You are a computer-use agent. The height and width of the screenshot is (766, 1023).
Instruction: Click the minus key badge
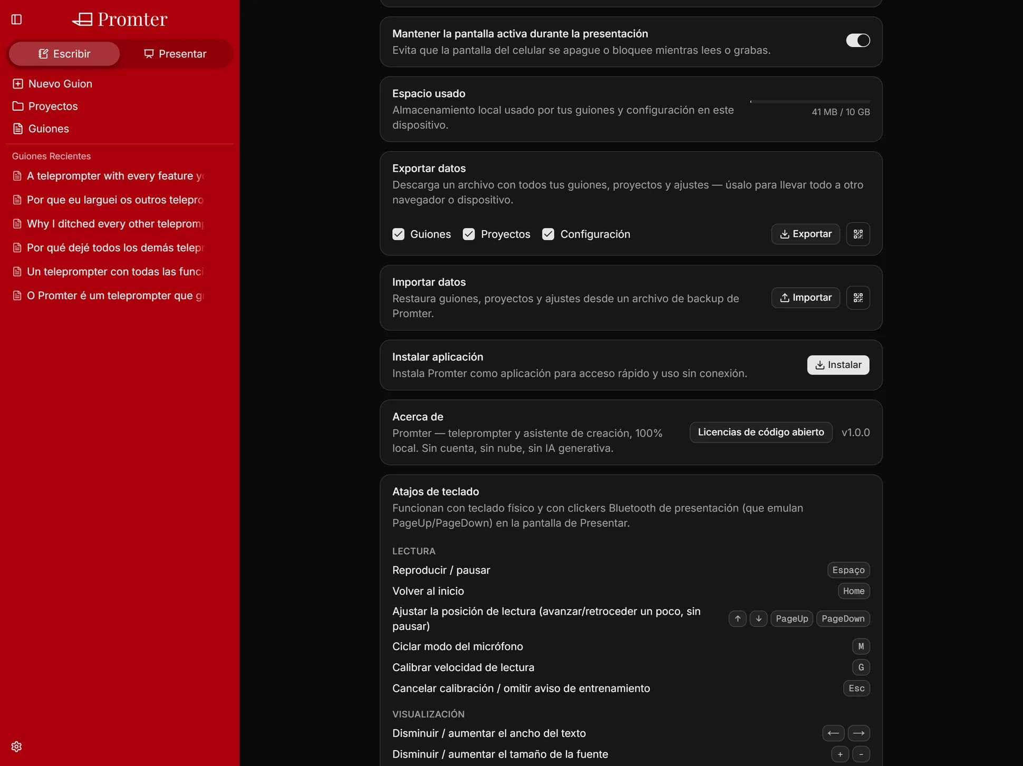[861, 754]
